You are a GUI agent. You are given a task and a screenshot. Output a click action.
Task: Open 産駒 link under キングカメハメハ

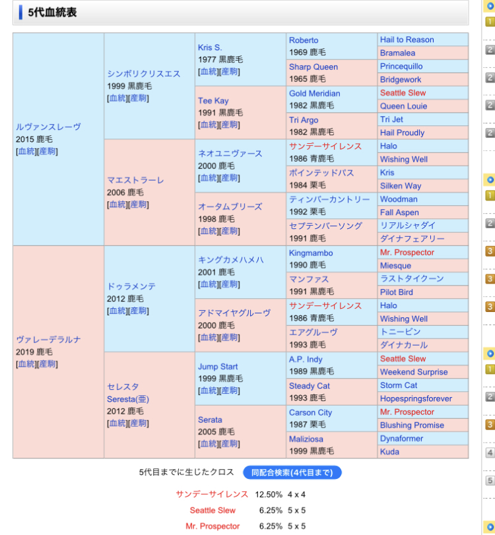point(230,284)
